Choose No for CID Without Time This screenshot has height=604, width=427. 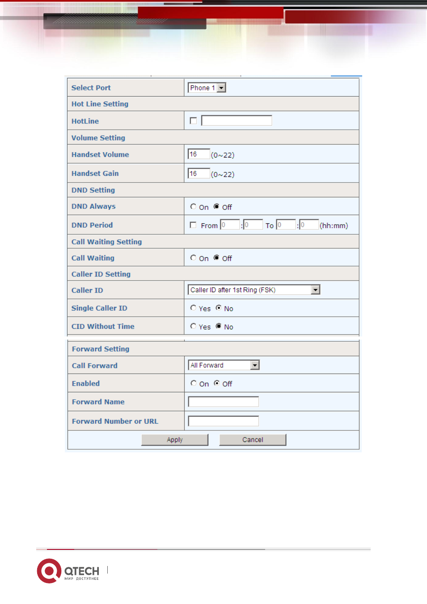[219, 326]
